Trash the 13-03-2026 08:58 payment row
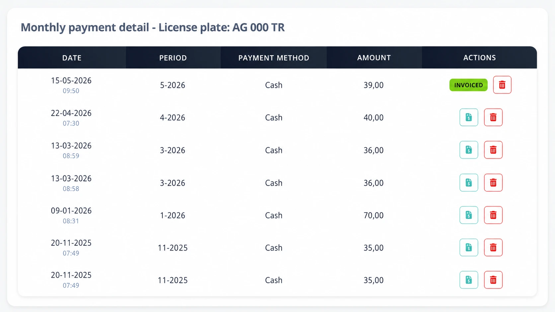 click(x=493, y=183)
